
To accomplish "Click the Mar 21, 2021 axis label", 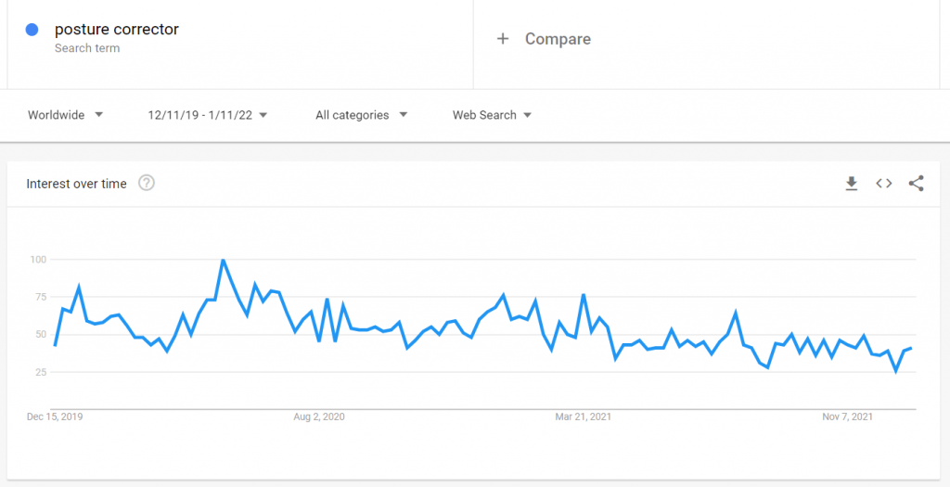I will point(584,417).
